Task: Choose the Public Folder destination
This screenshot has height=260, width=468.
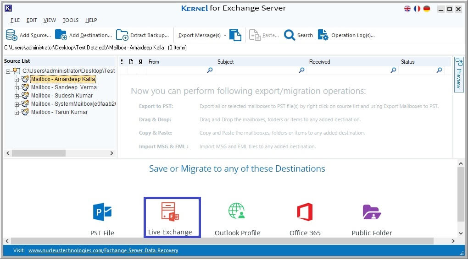Action: point(372,212)
